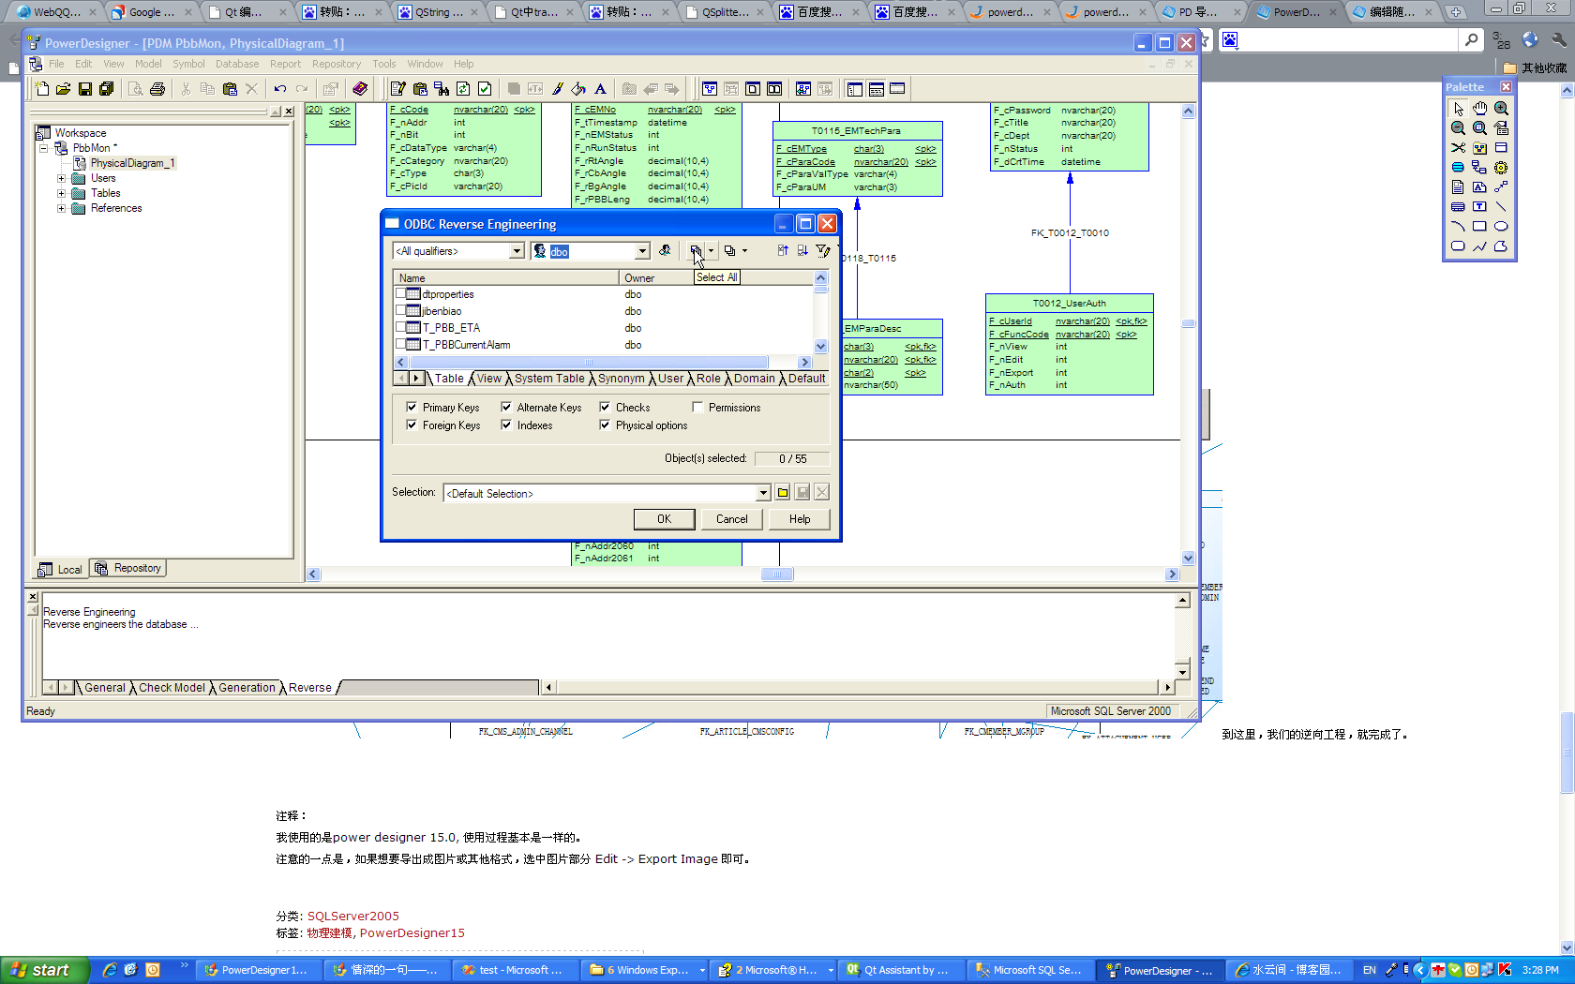Expand the Tables folder in tree
The height and width of the screenshot is (984, 1575).
[x=62, y=193]
